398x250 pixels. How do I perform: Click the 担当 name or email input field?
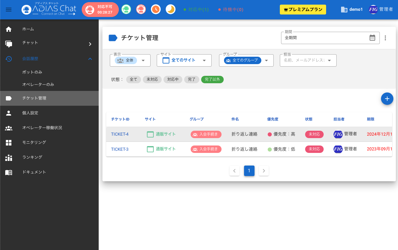tap(304, 60)
